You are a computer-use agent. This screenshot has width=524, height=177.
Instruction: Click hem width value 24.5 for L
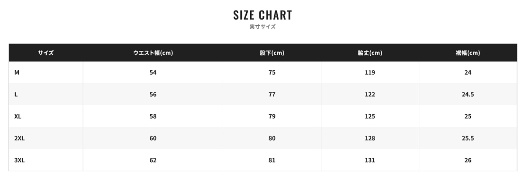click(468, 94)
